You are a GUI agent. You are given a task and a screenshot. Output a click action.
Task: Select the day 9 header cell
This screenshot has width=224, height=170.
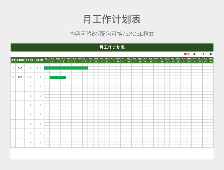(x=91, y=62)
